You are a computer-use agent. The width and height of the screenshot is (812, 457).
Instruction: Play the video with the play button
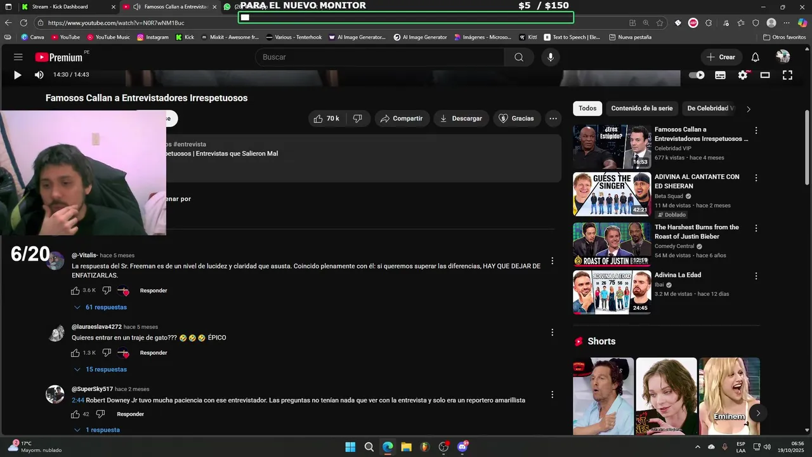tap(17, 75)
